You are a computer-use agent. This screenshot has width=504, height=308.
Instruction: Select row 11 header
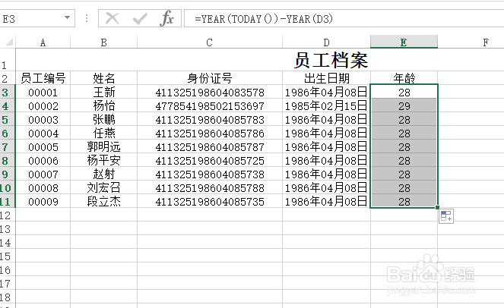point(8,201)
